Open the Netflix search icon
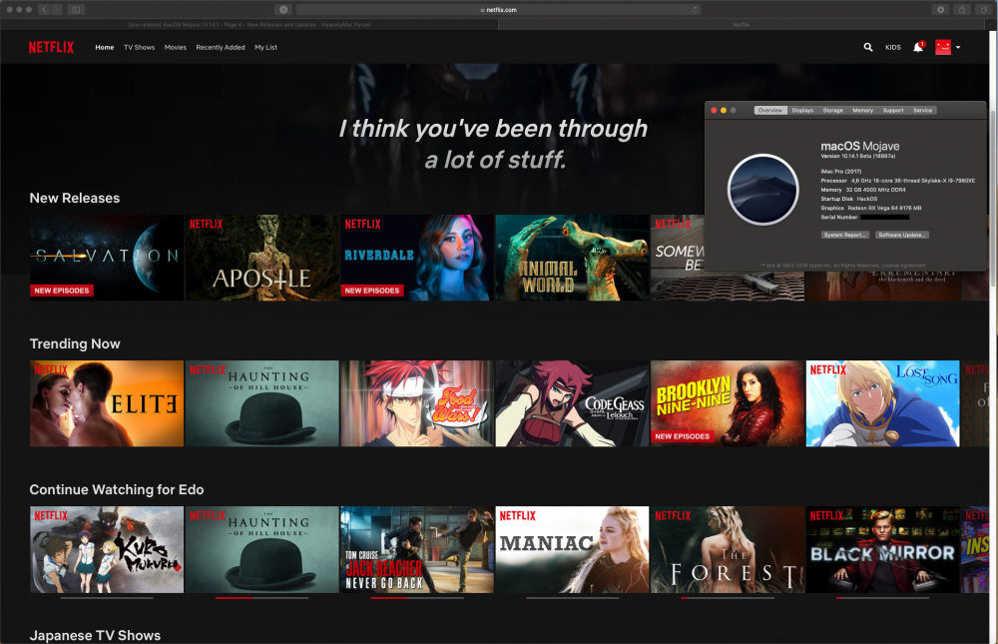 (x=867, y=47)
